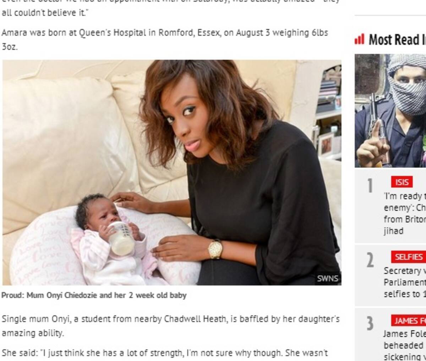426x361 pixels.
Task: Open the masked militant story thumbnail
Action: click(x=390, y=111)
